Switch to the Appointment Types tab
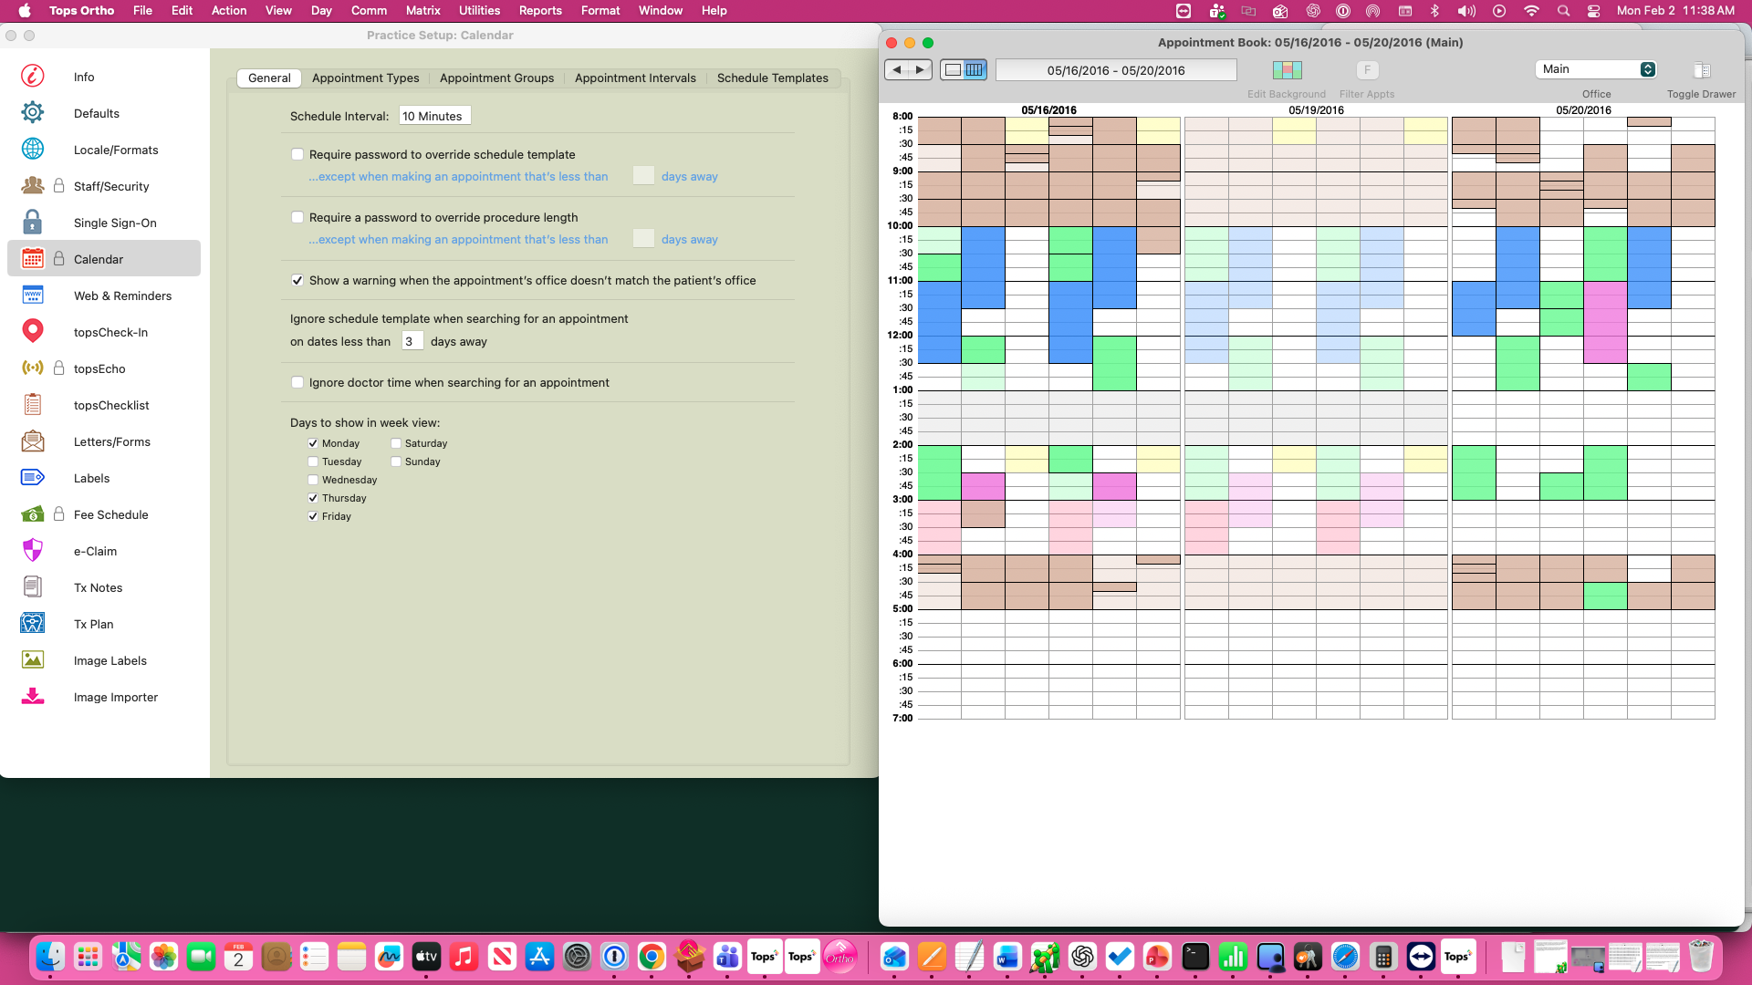 [x=365, y=78]
